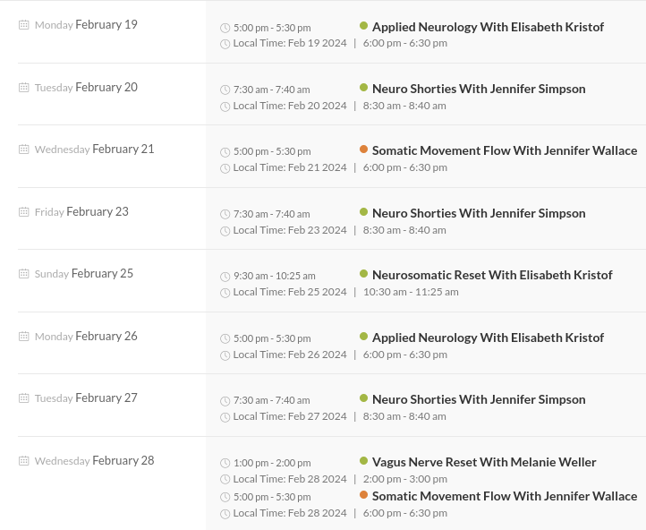Click local time 10:30 am - 11:25 am
646x530 pixels.
(411, 292)
